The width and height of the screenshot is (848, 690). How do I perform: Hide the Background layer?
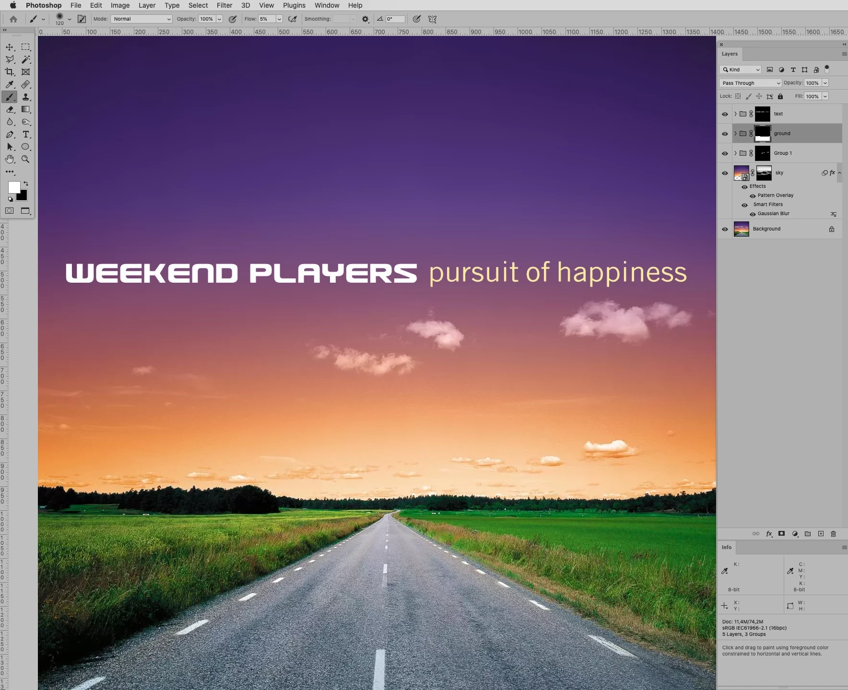(725, 229)
